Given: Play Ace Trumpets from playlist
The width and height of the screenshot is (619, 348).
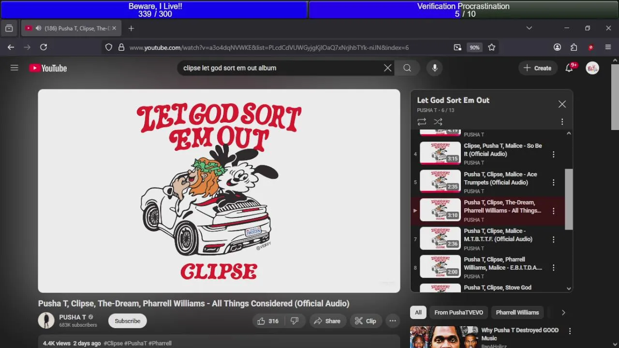Looking at the screenshot, I should [487, 183].
